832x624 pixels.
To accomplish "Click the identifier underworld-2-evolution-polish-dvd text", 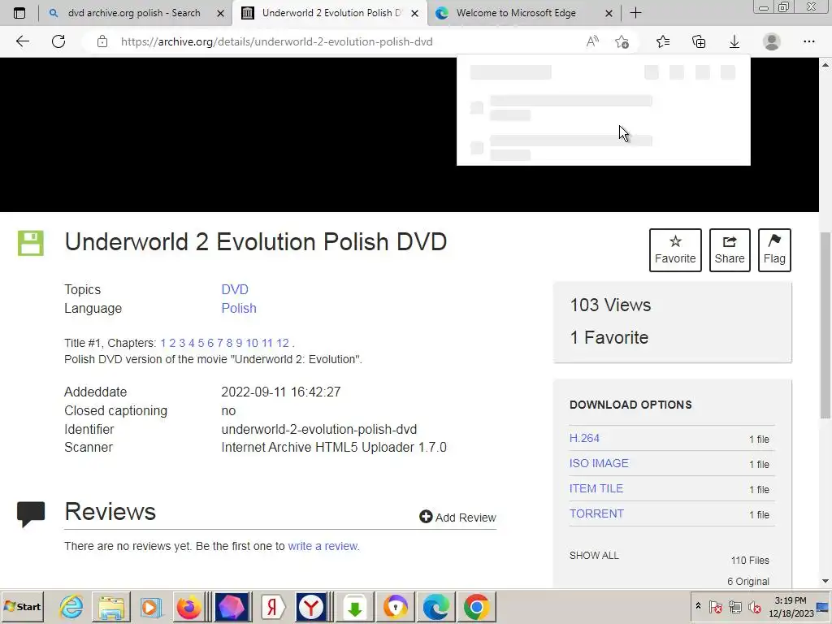I will pyautogui.click(x=318, y=429).
